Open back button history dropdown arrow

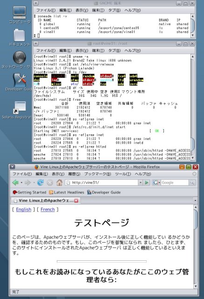point(21,182)
